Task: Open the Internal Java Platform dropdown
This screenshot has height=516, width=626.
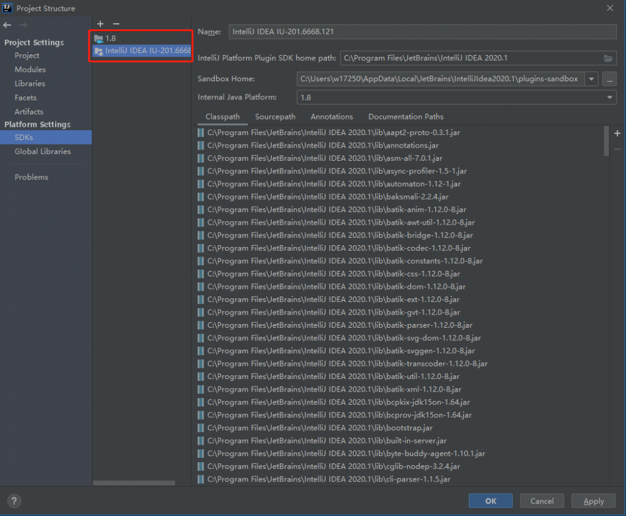Action: 608,98
